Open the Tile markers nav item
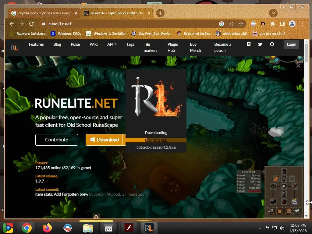The width and height of the screenshot is (312, 234). click(x=151, y=47)
